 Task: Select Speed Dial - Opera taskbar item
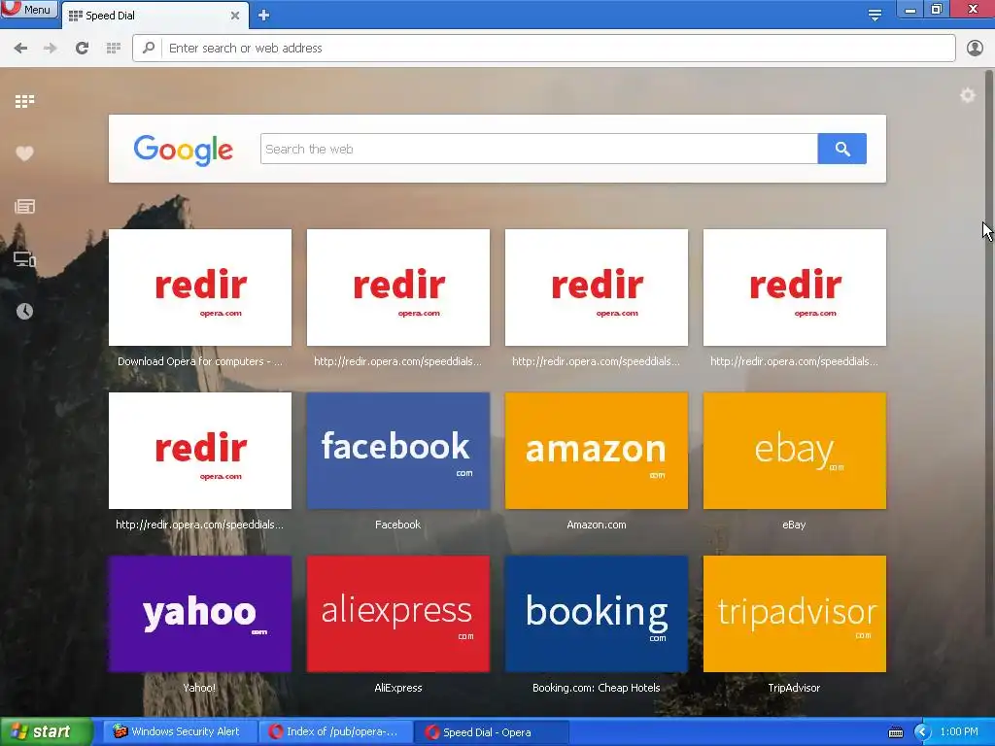[x=492, y=732]
